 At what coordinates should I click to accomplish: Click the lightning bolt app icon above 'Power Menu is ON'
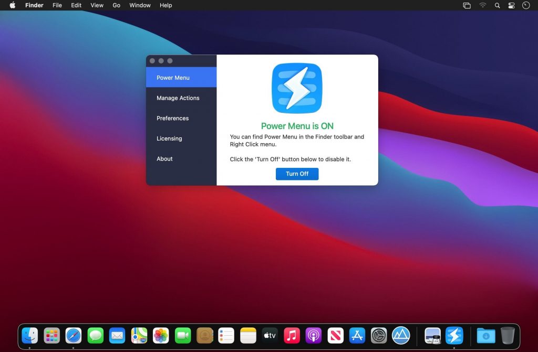tap(297, 88)
